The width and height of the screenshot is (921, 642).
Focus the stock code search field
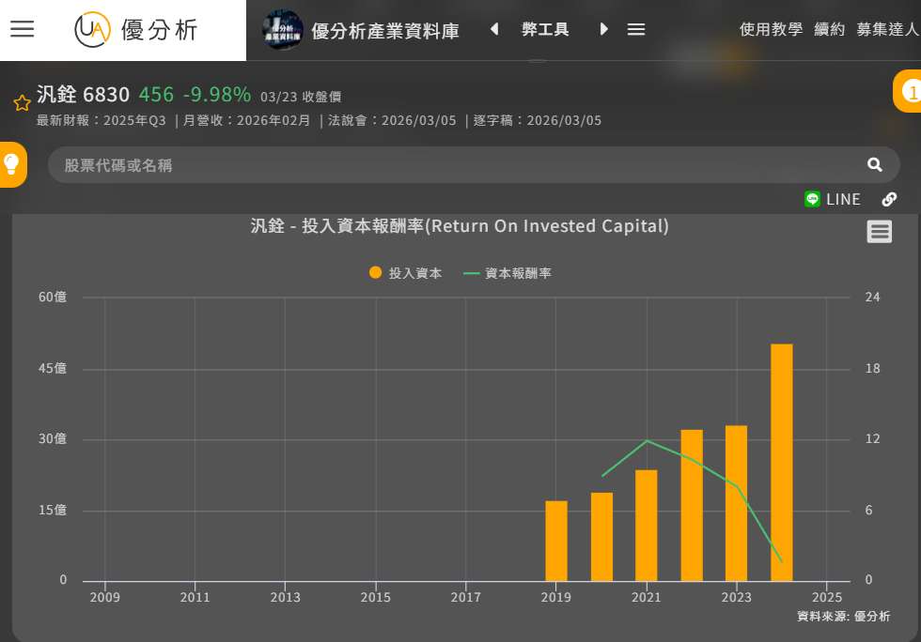pyautogui.click(x=451, y=165)
